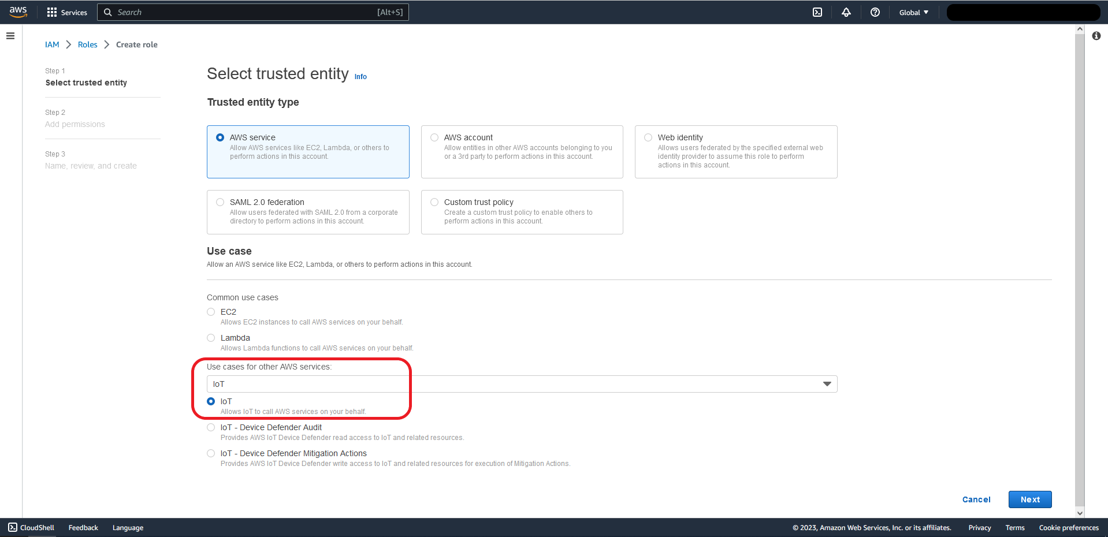Open the Roles breadcrumb link
Viewport: 1108px width, 537px height.
(87, 44)
